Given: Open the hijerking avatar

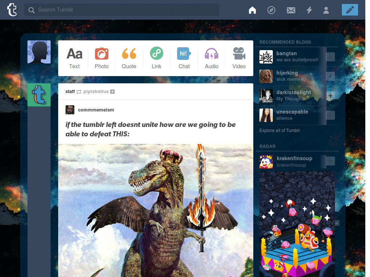Looking at the screenshot, I should pos(266,76).
